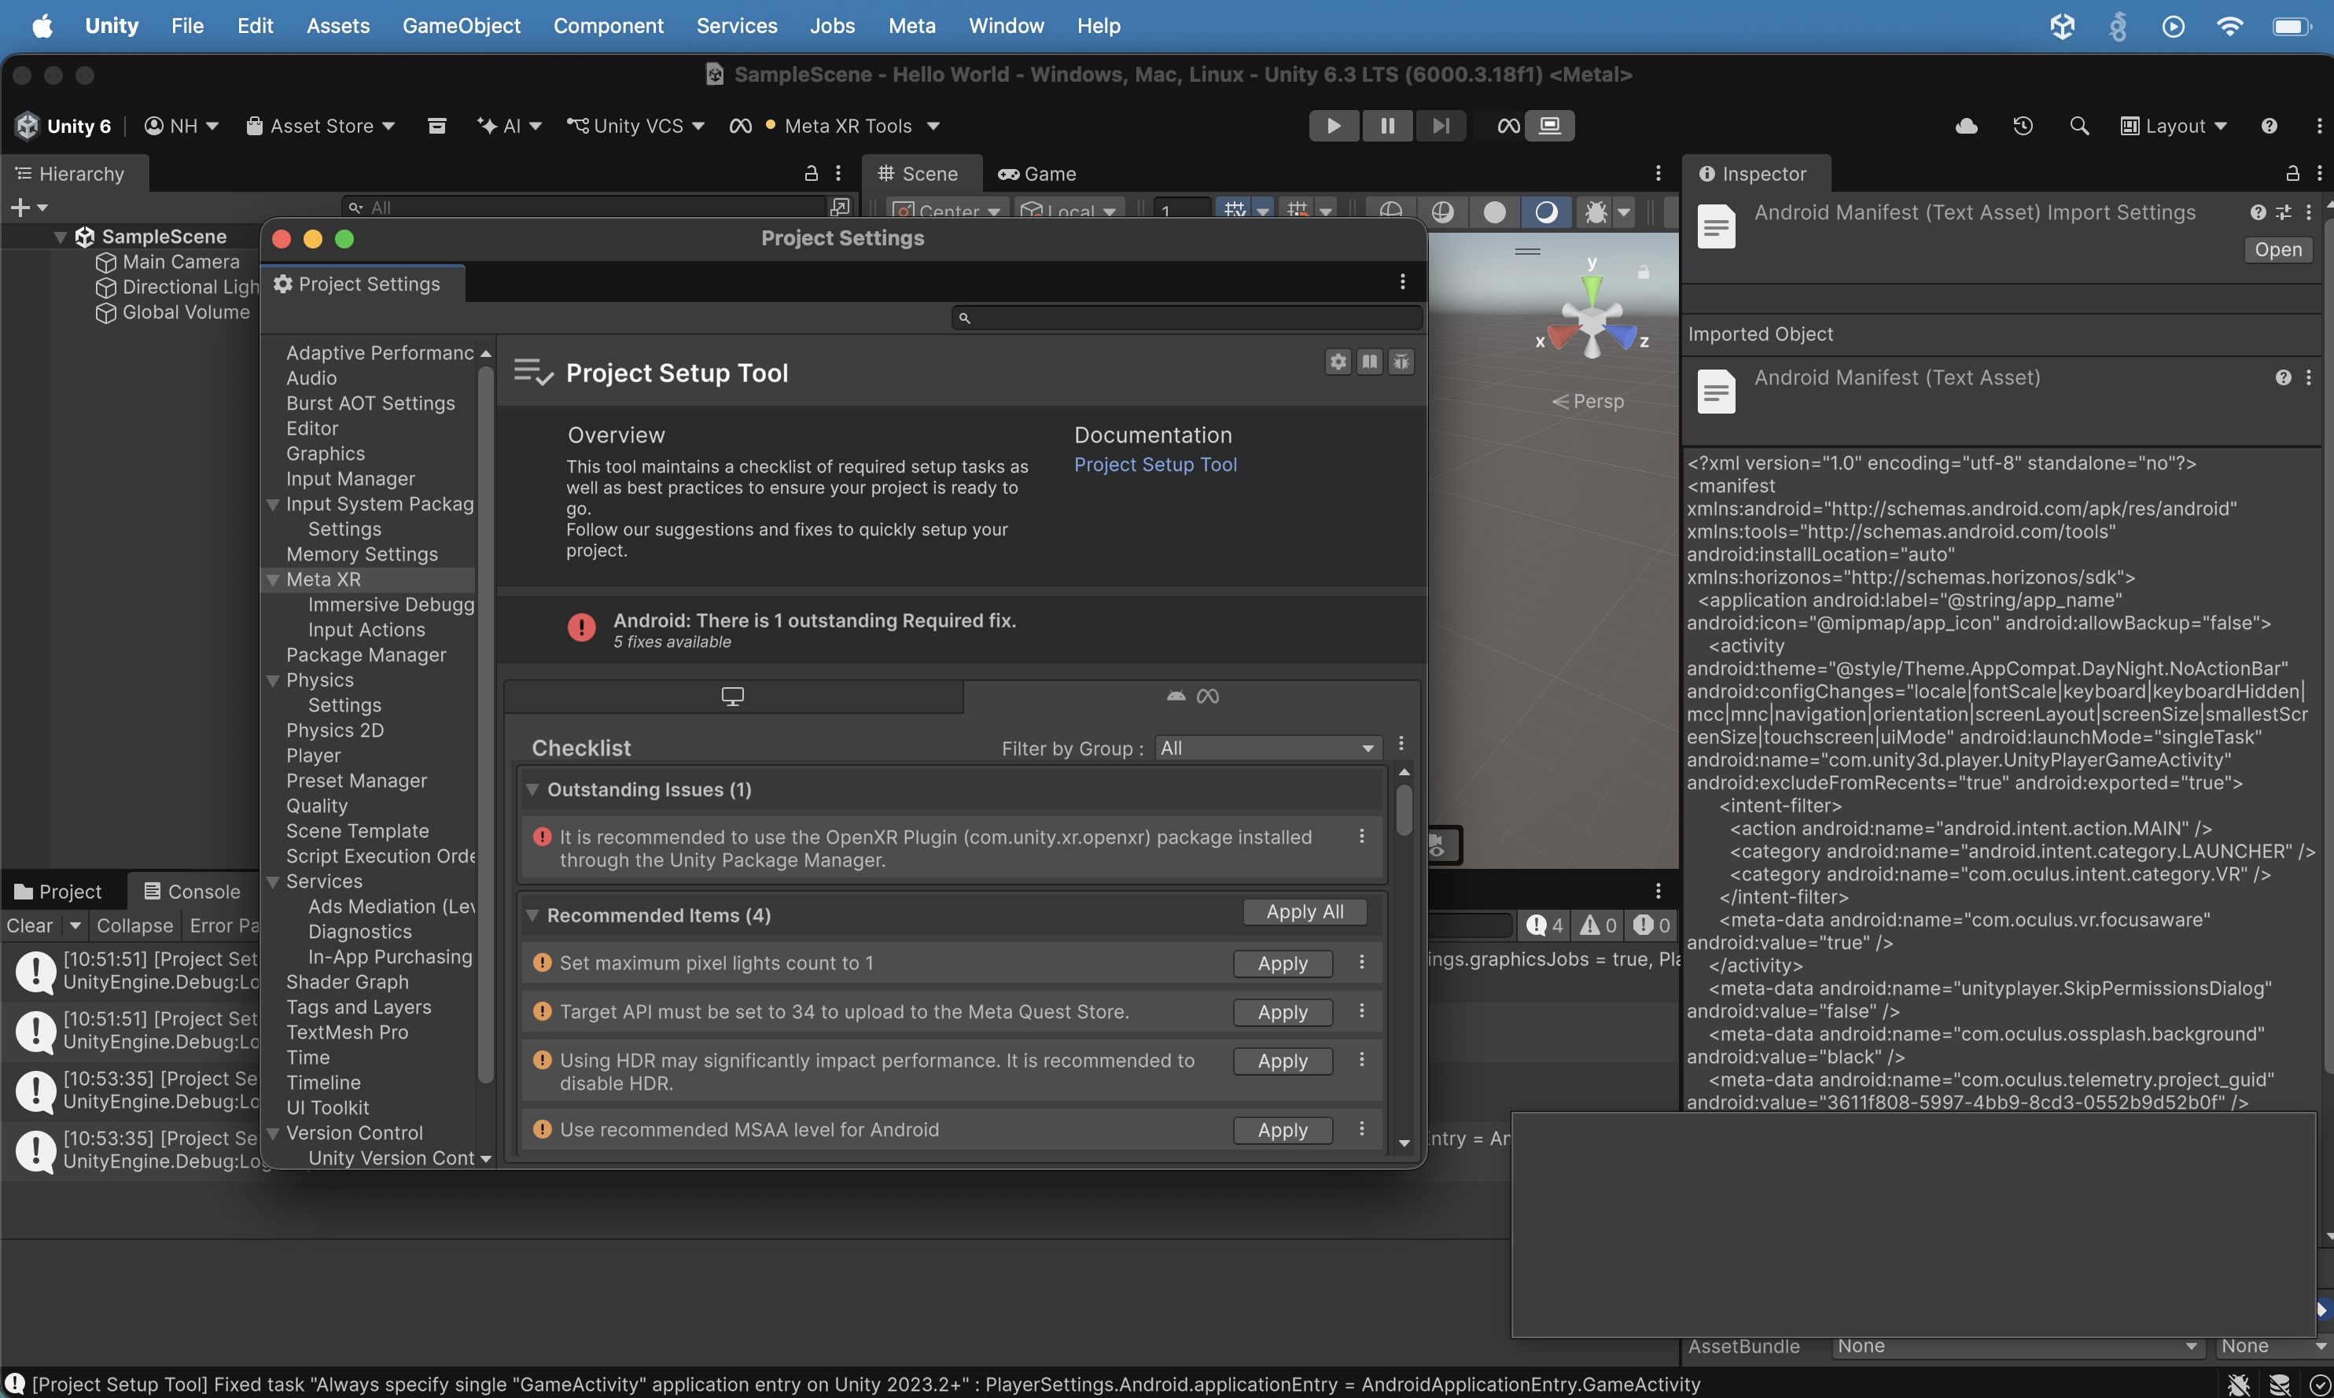Toggle the Console warning counter
2334x1398 pixels.
[1600, 925]
